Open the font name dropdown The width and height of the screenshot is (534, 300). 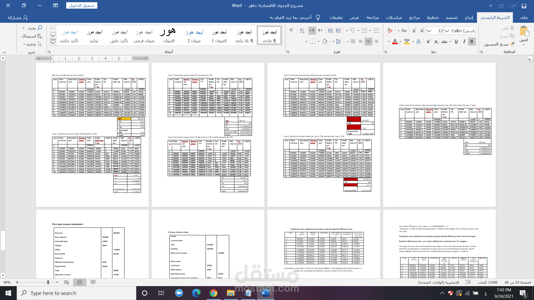tap(447, 31)
